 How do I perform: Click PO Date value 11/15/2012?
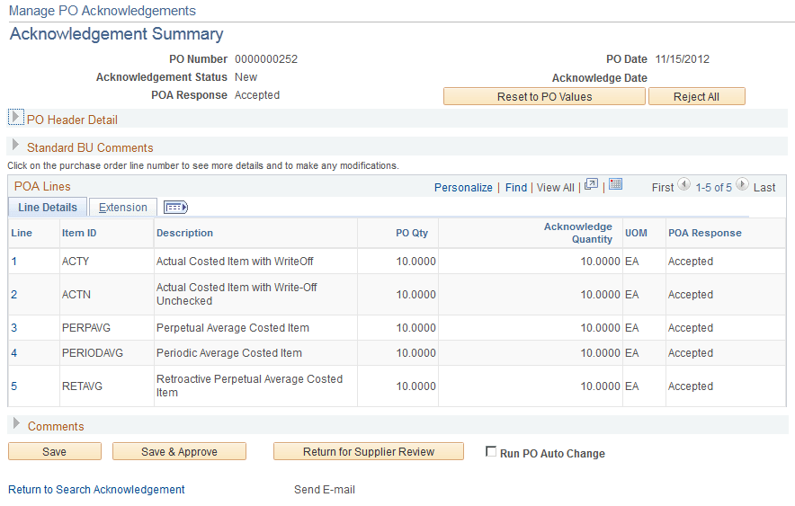[682, 59]
